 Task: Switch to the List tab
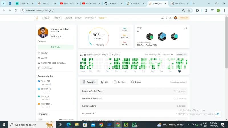pos(105,82)
